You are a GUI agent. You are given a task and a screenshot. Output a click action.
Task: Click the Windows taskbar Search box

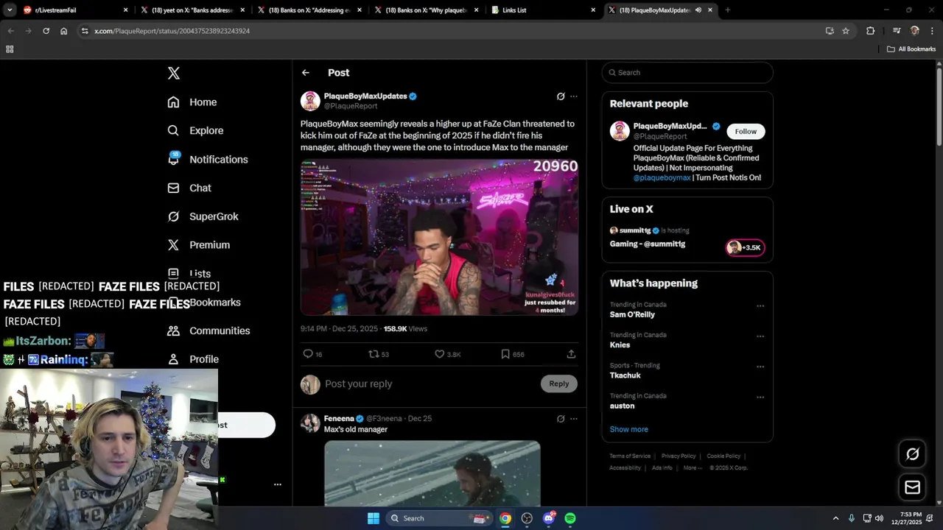(x=438, y=518)
